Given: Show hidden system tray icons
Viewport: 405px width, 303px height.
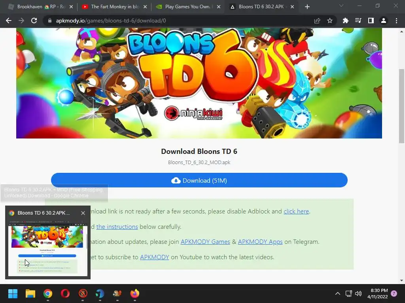Looking at the screenshot, I should pyautogui.click(x=338, y=294).
